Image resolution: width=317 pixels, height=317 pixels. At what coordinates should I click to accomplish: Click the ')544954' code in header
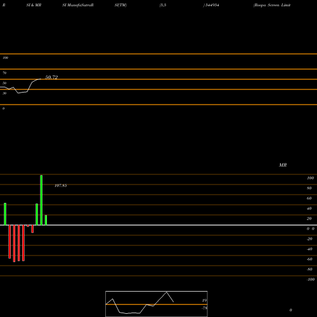pyautogui.click(x=211, y=5)
